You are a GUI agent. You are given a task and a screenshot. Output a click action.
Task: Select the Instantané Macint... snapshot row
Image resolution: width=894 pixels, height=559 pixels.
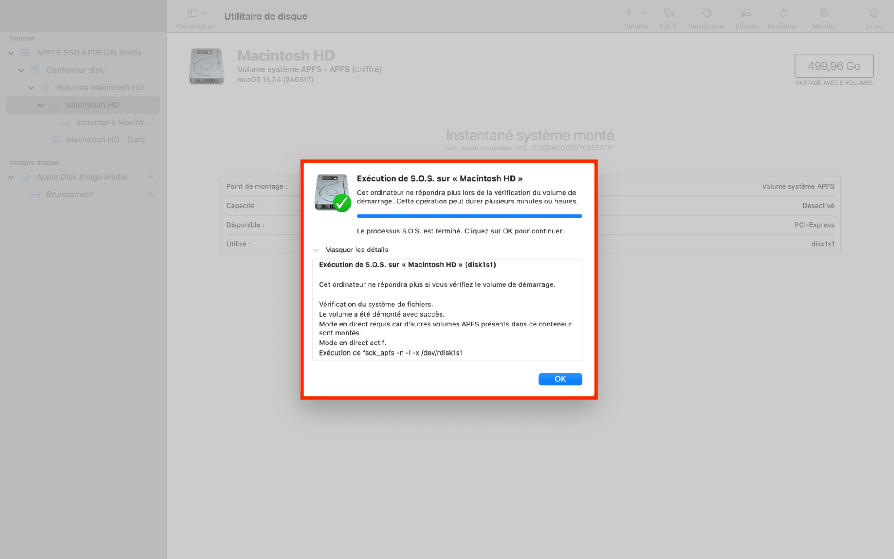pos(113,122)
